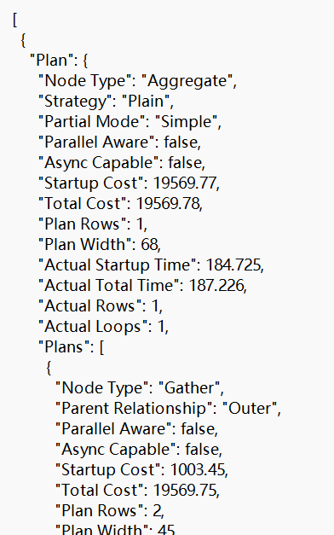Image resolution: width=334 pixels, height=535 pixels.
Task: Click the Startup Cost value 1003.45
Action: pyautogui.click(x=198, y=470)
